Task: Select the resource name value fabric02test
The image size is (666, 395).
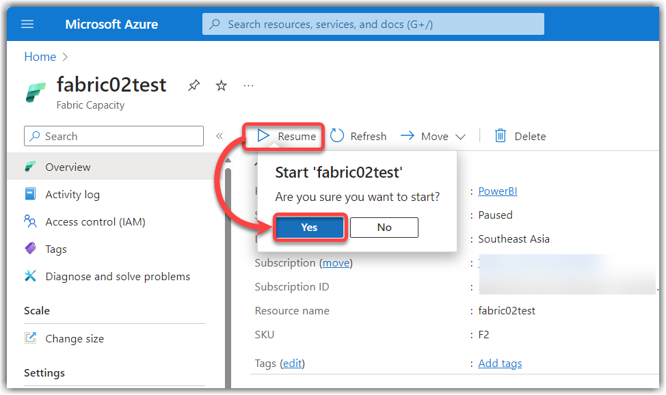Action: point(507,311)
